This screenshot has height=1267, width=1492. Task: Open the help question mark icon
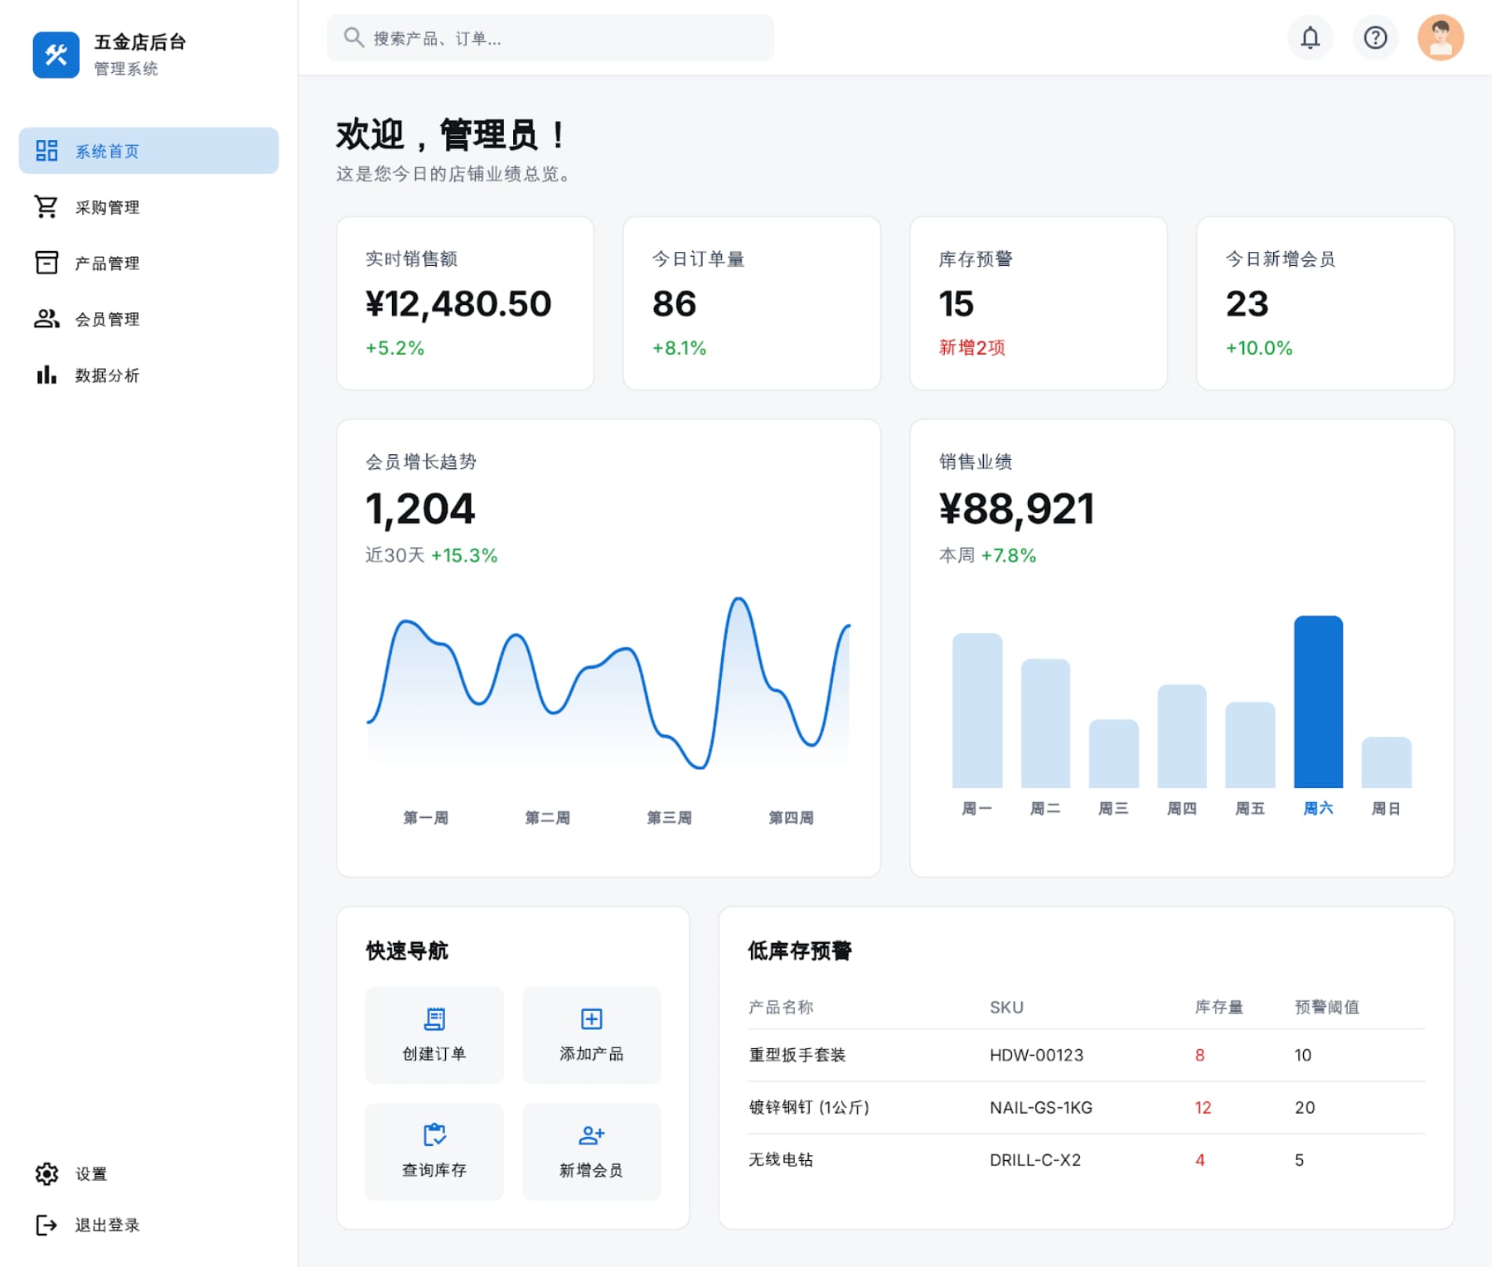[1375, 38]
